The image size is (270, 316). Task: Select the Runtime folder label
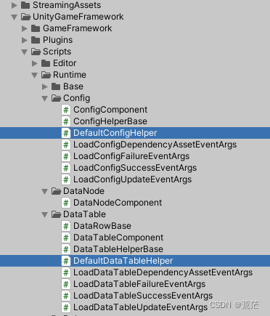(70, 75)
